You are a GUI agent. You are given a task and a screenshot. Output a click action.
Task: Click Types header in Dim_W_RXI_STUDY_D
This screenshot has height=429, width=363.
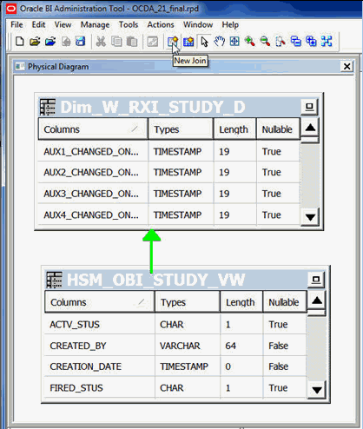coord(181,129)
